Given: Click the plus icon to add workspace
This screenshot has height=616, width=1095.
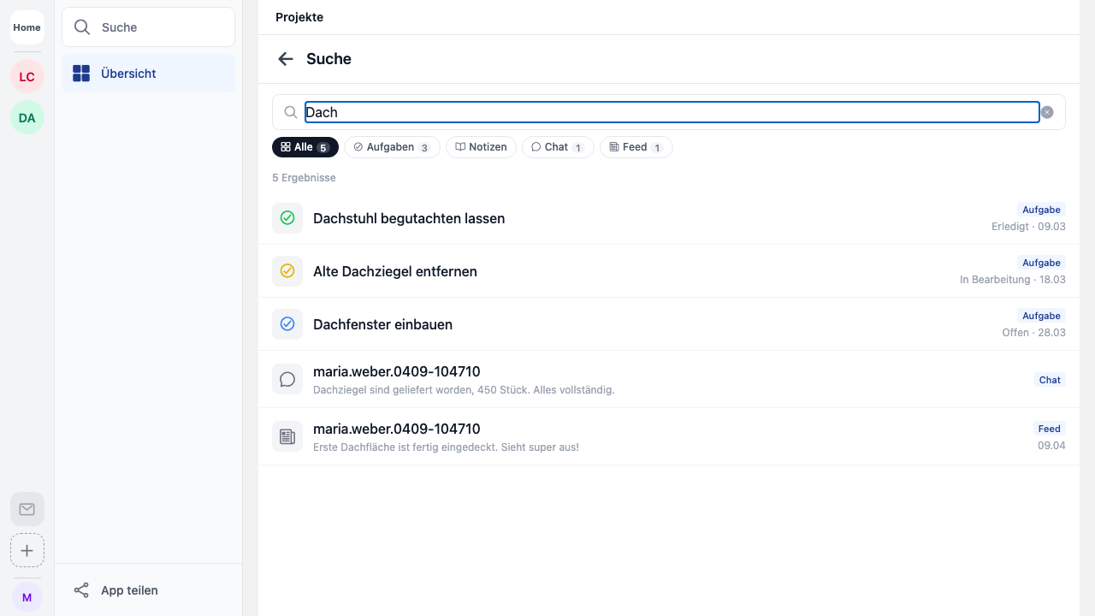Looking at the screenshot, I should pos(27,550).
